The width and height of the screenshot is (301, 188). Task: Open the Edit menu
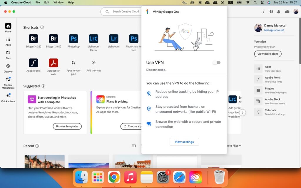pyautogui.click(x=47, y=2)
